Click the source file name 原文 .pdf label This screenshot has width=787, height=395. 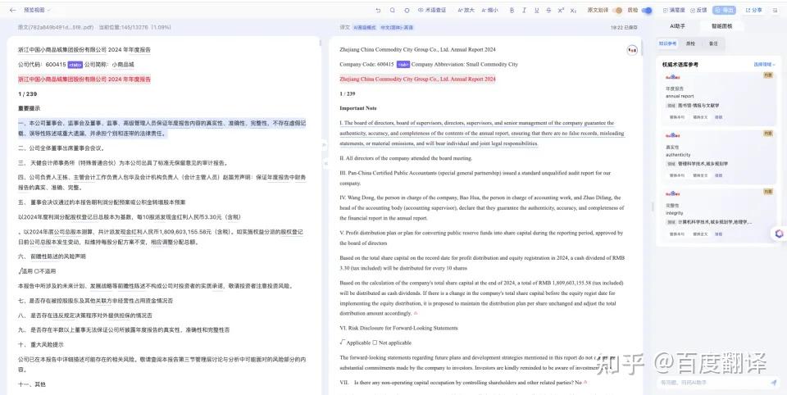click(55, 28)
